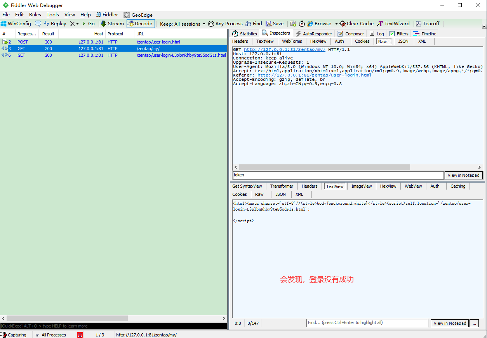Launch Browse in Internet Explorer

point(320,24)
